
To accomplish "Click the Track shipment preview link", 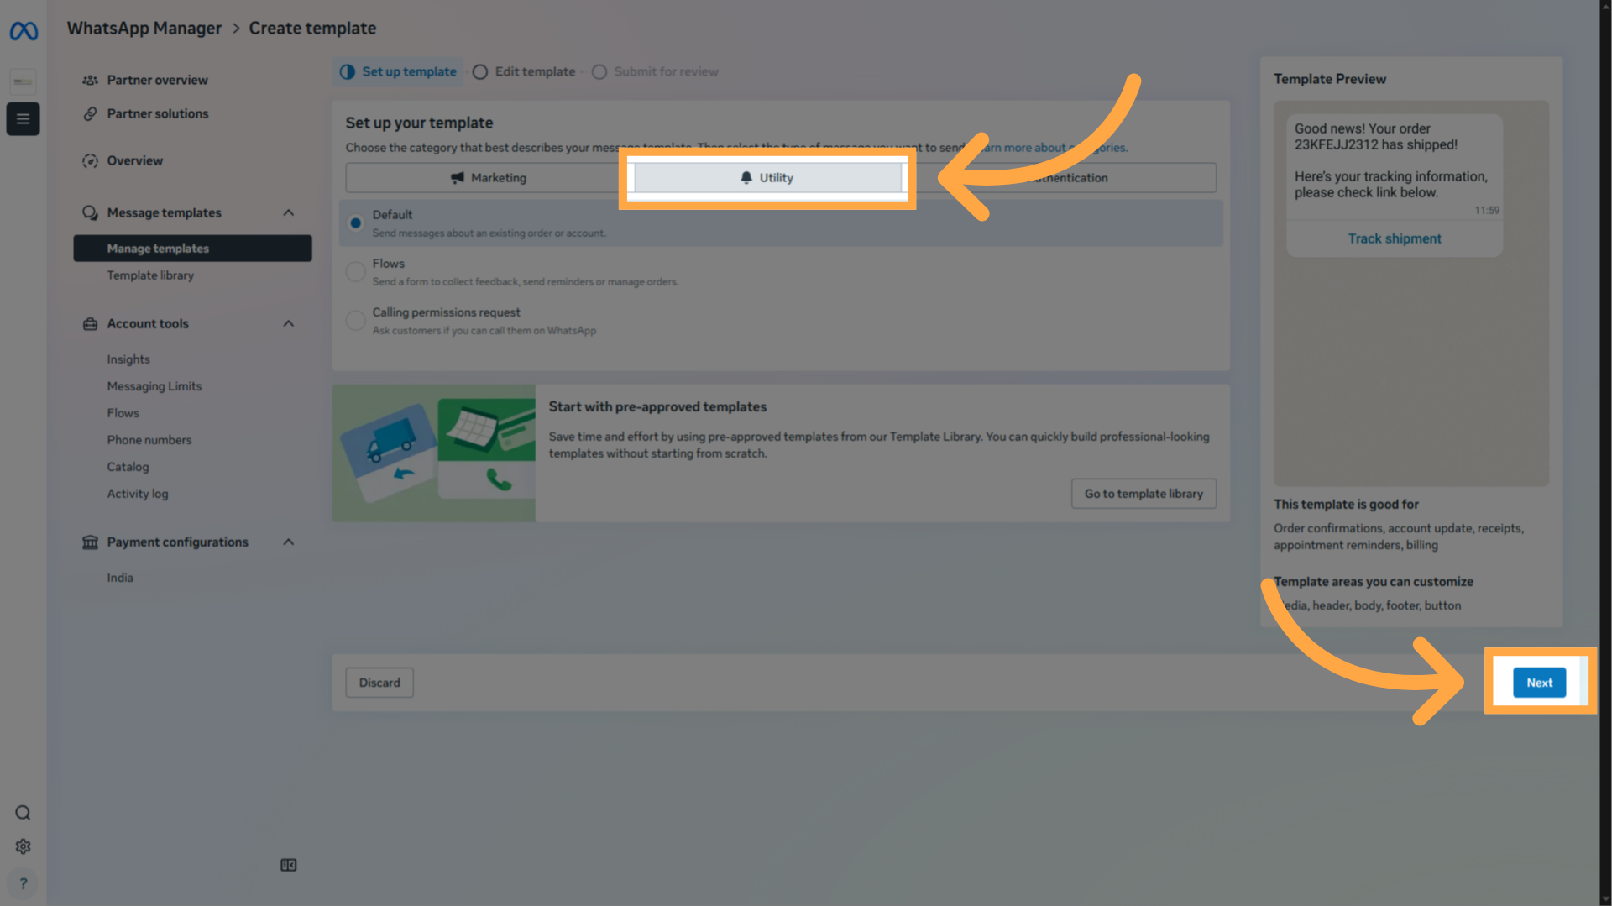I will click(x=1395, y=238).
